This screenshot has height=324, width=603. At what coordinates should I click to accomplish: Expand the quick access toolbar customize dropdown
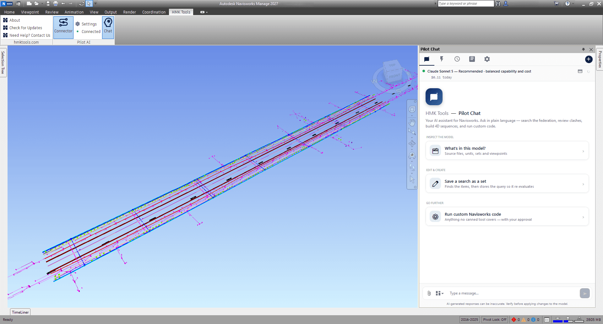tap(95, 3)
